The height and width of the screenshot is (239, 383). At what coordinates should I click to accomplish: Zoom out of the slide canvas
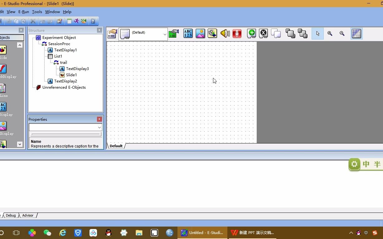(342, 34)
